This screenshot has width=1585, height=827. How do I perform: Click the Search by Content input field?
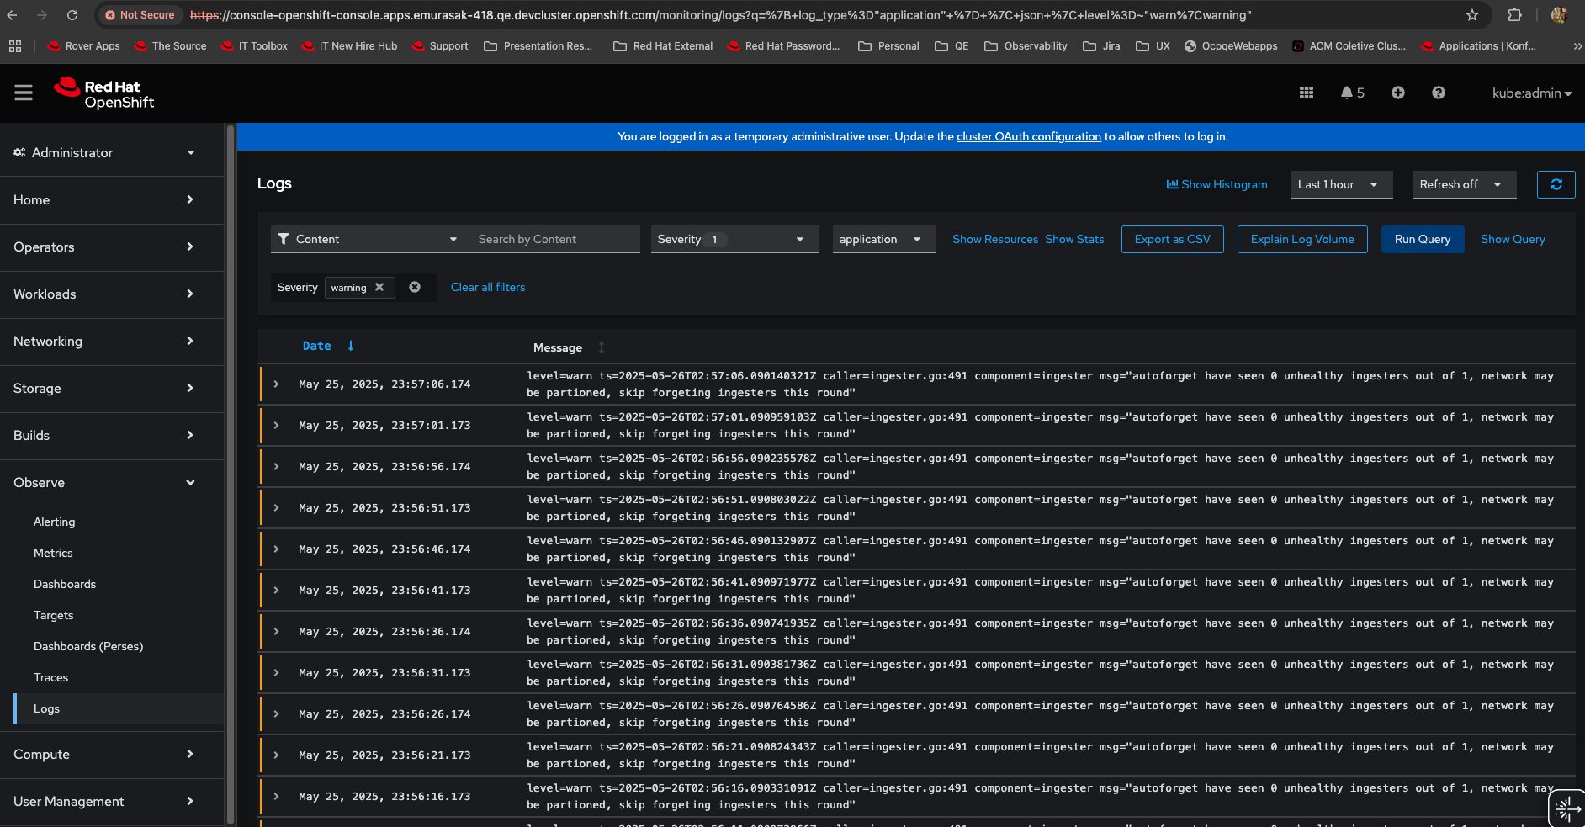554,239
